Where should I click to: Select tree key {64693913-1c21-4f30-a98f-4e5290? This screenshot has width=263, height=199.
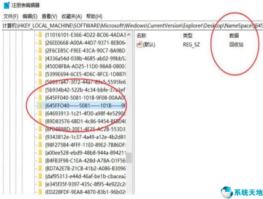point(85,113)
